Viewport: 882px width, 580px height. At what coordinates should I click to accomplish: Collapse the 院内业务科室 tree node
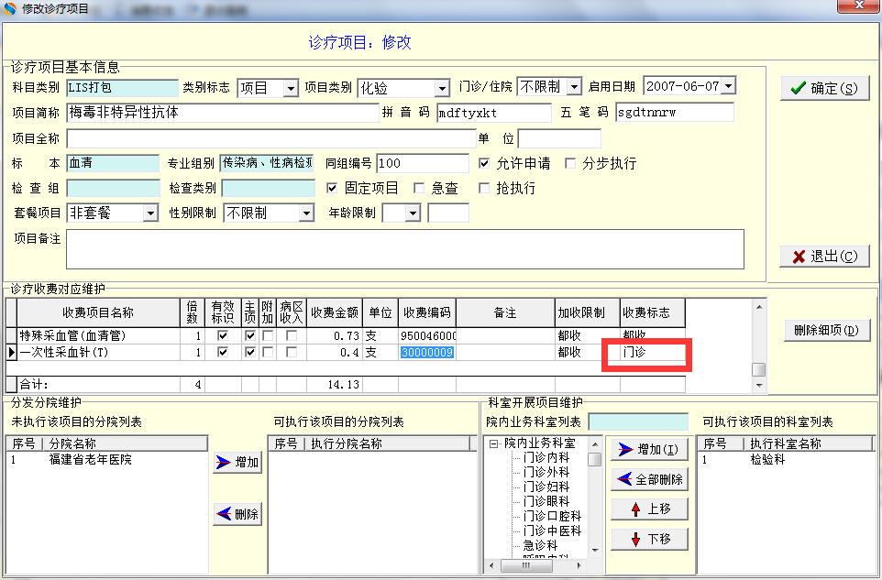coord(493,444)
